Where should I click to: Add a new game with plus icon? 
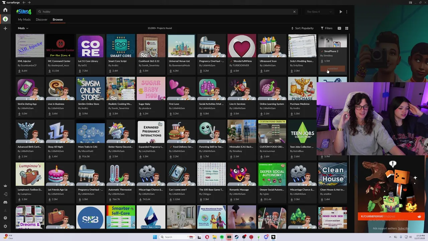5,28
